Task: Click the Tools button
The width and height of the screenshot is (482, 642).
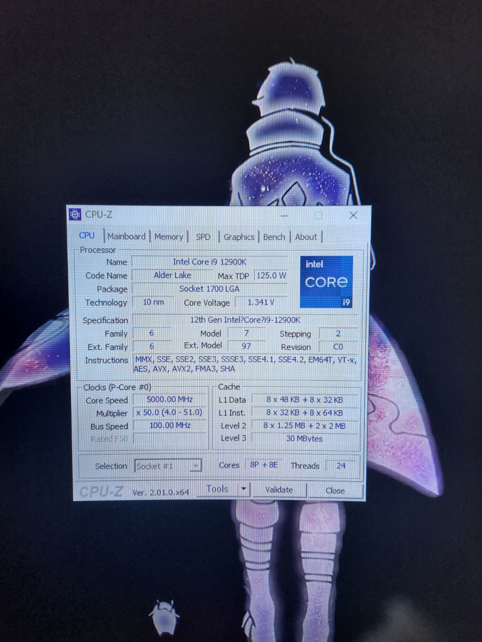Action: click(217, 489)
